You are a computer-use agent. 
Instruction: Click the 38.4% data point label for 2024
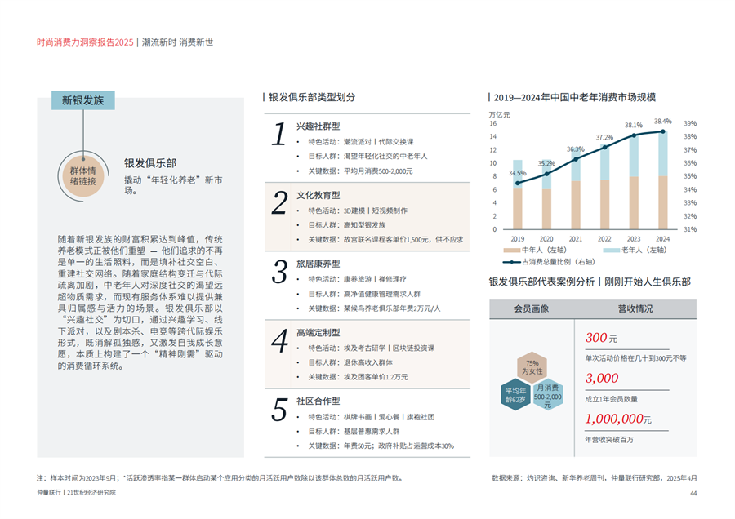(662, 121)
